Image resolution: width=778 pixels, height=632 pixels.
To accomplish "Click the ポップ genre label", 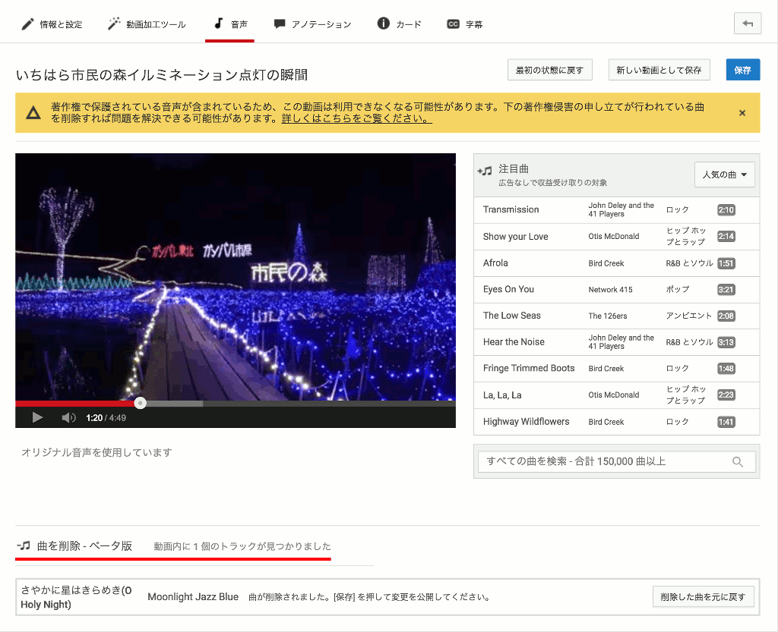I will point(677,290).
